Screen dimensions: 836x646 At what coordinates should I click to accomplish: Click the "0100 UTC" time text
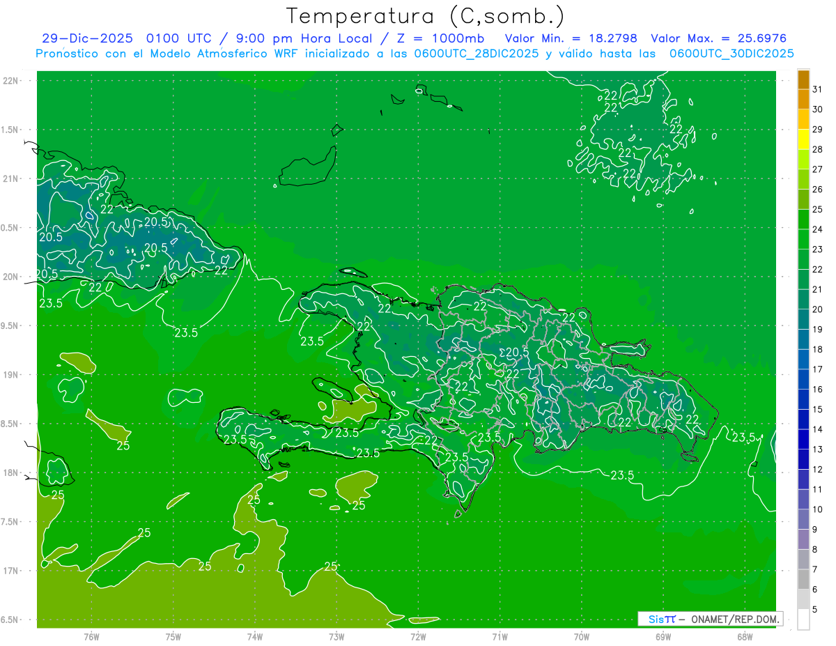click(x=180, y=38)
